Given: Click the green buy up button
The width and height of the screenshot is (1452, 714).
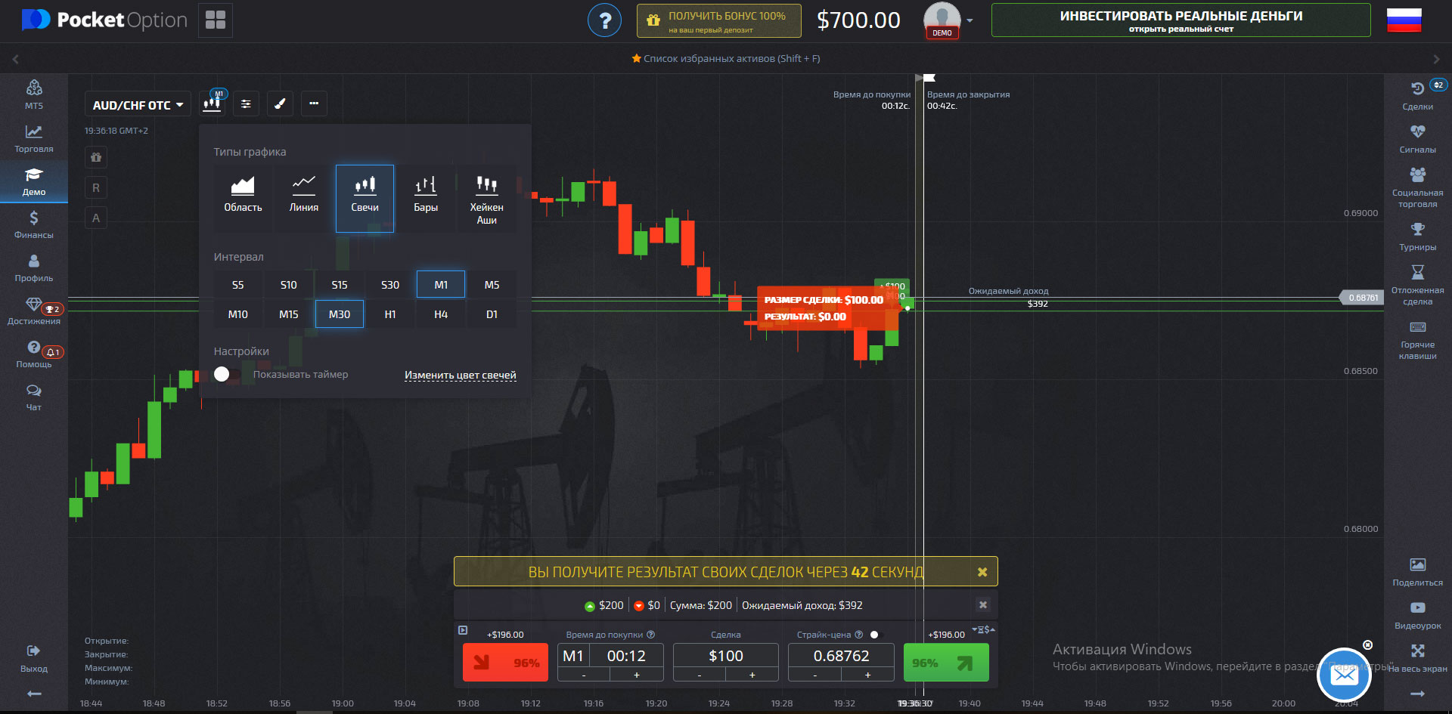Looking at the screenshot, I should [x=945, y=663].
